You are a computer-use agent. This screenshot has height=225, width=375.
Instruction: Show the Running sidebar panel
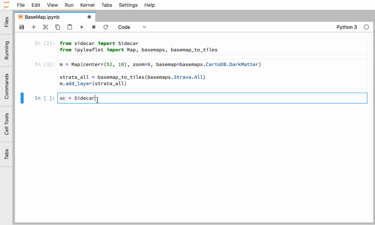click(x=6, y=50)
